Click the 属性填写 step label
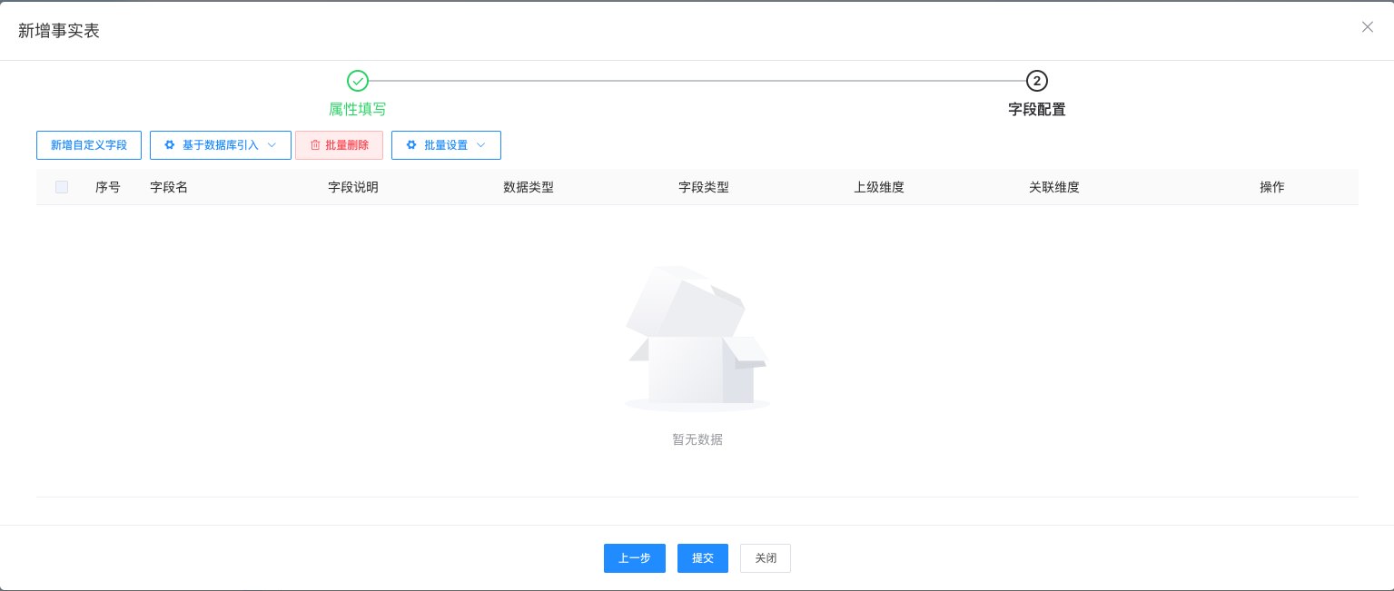The width and height of the screenshot is (1394, 591). point(358,109)
